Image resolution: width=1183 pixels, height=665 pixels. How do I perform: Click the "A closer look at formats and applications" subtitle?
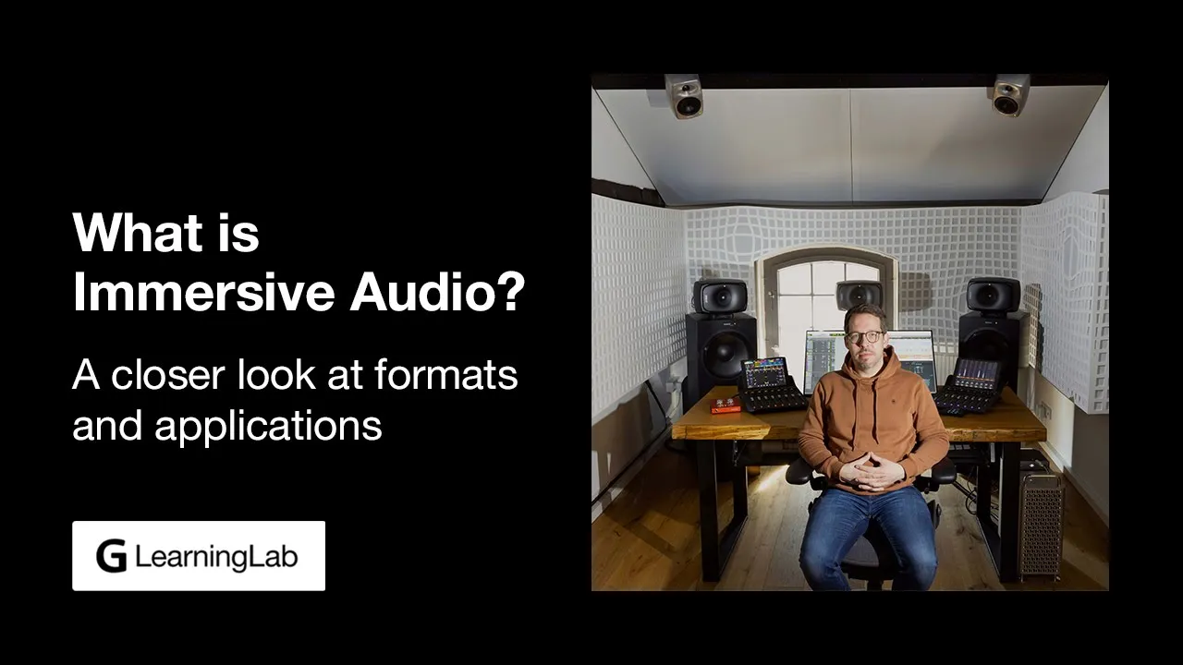[295, 401]
